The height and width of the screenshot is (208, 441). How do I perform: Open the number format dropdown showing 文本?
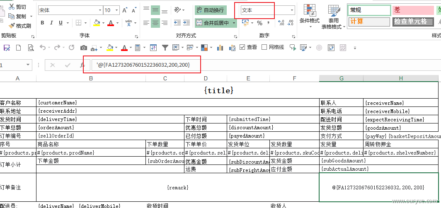pyautogui.click(x=292, y=10)
